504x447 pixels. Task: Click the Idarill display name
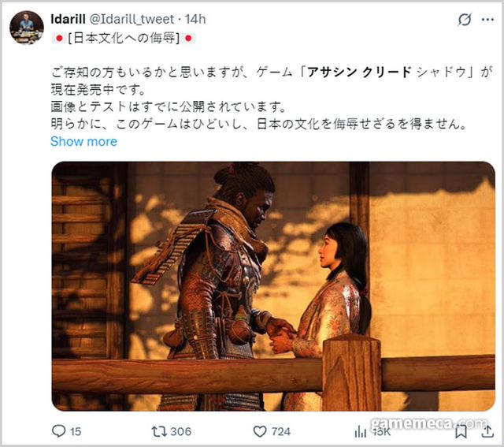(x=69, y=19)
